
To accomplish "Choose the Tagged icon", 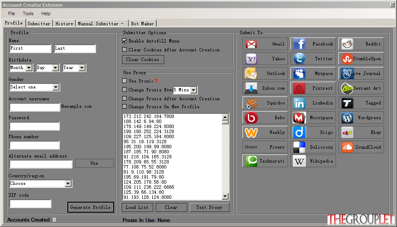I will [347, 103].
